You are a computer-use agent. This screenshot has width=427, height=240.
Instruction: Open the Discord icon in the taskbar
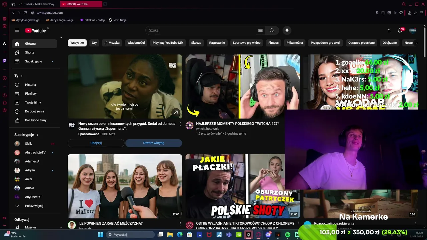pyautogui.click(x=268, y=235)
